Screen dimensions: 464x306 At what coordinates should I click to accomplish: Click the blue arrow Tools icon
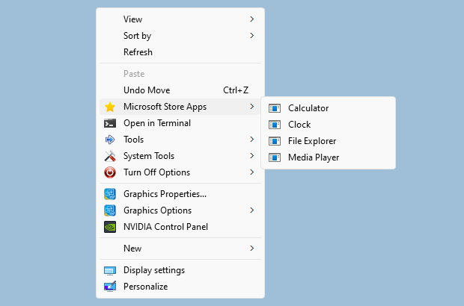click(110, 140)
